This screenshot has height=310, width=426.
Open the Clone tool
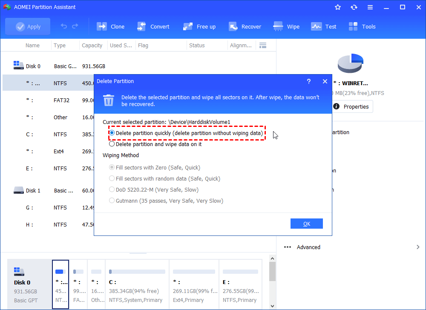click(x=111, y=26)
